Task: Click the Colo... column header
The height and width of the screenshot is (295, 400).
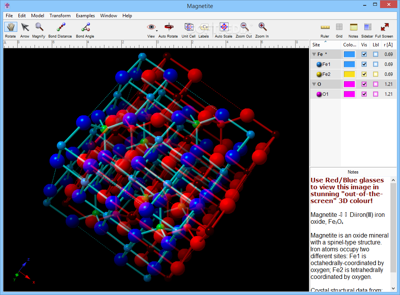Action: 349,44
